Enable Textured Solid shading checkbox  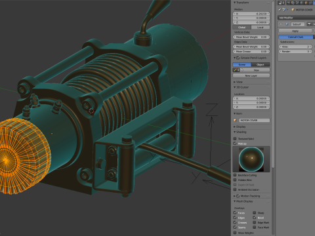click(x=235, y=138)
